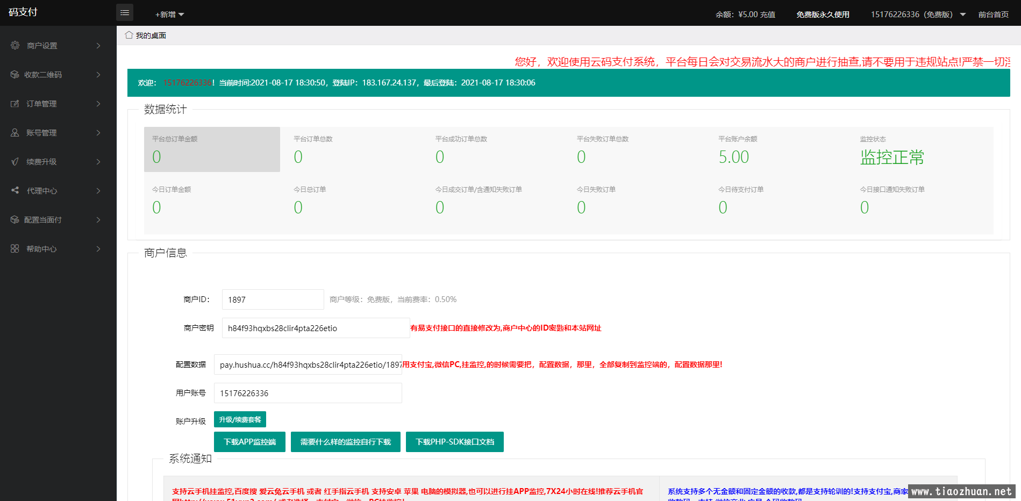The height and width of the screenshot is (501, 1021).
Task: Expand the 配置当面付 chevron arrow
Action: 98,220
